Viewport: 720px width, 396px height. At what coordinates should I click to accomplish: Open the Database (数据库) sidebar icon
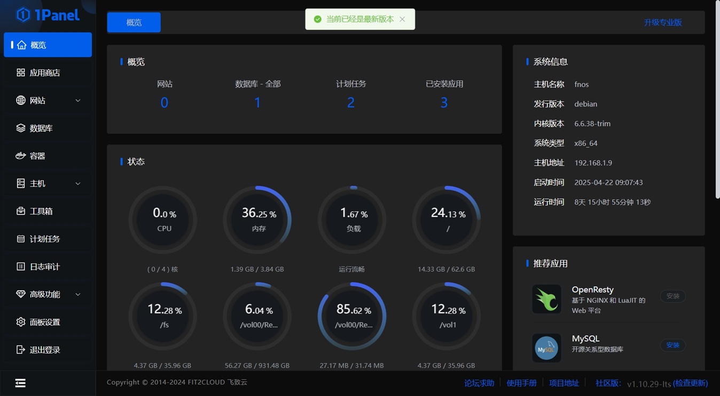coord(21,128)
